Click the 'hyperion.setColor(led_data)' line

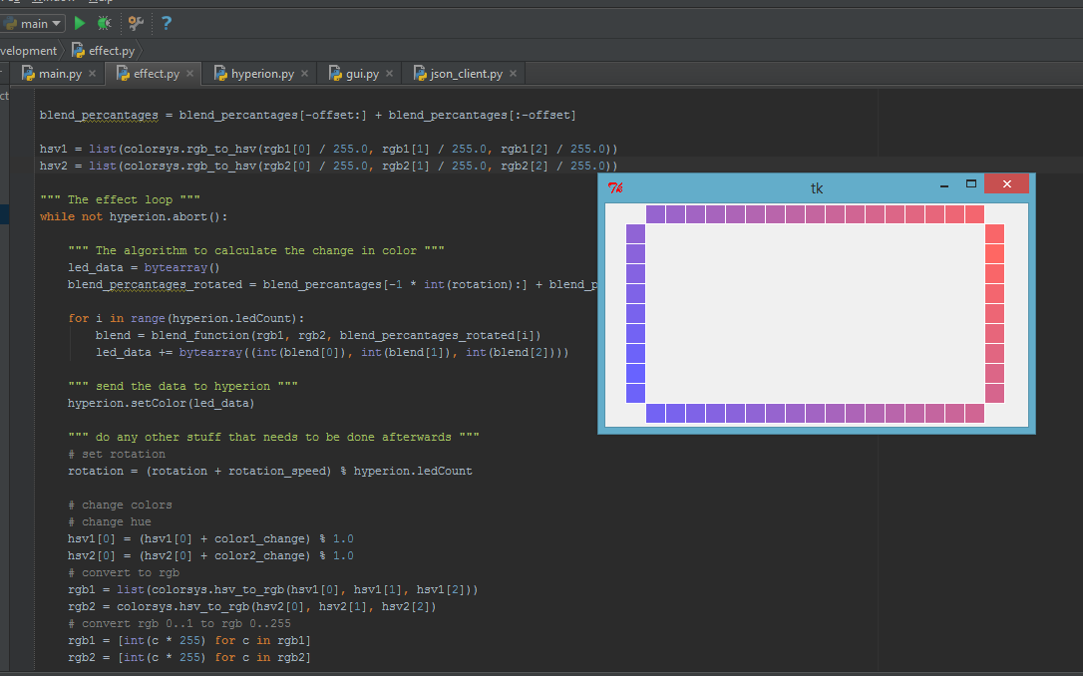click(161, 403)
